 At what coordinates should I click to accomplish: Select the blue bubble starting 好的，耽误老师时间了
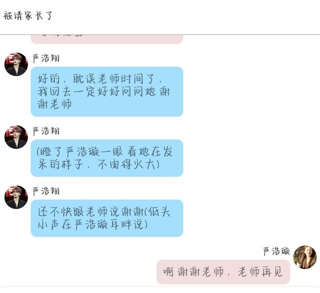[x=107, y=91]
